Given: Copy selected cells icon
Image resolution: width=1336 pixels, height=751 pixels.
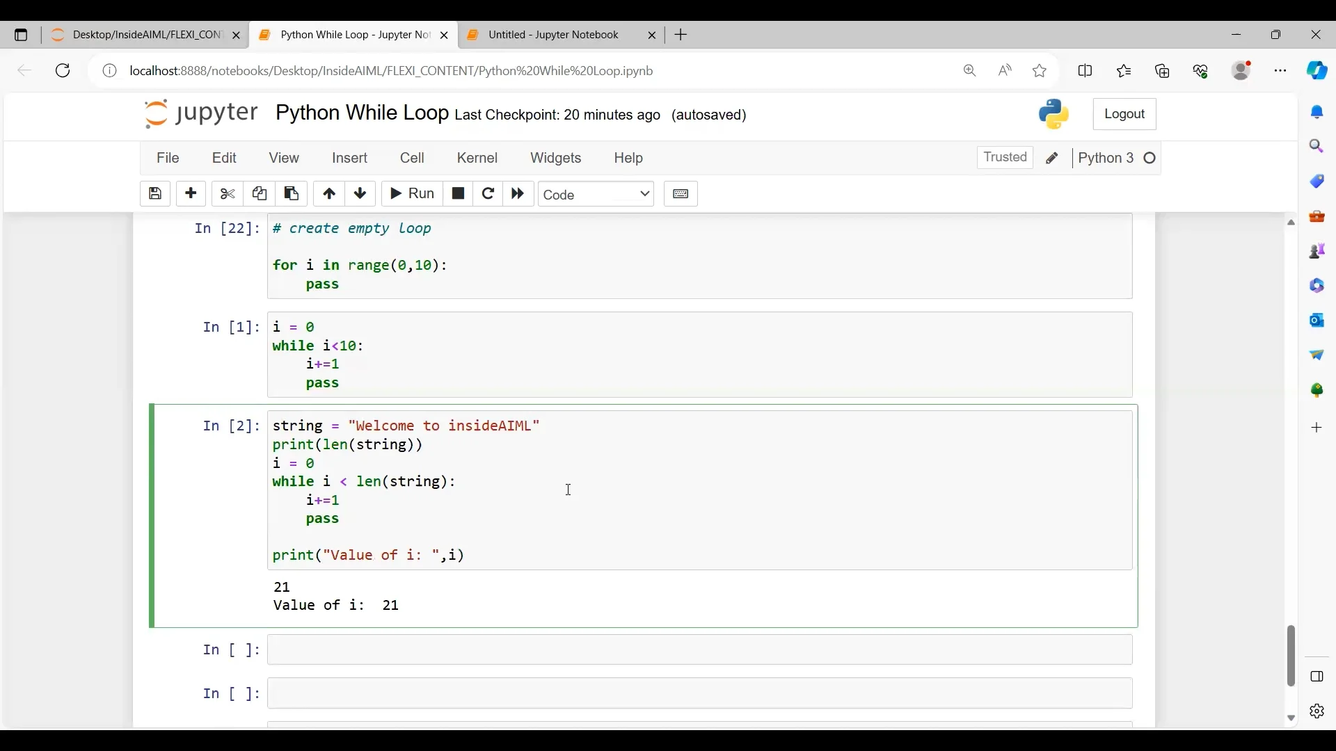Looking at the screenshot, I should pyautogui.click(x=260, y=194).
